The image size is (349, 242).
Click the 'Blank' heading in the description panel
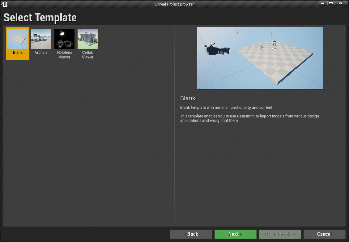[x=188, y=98]
